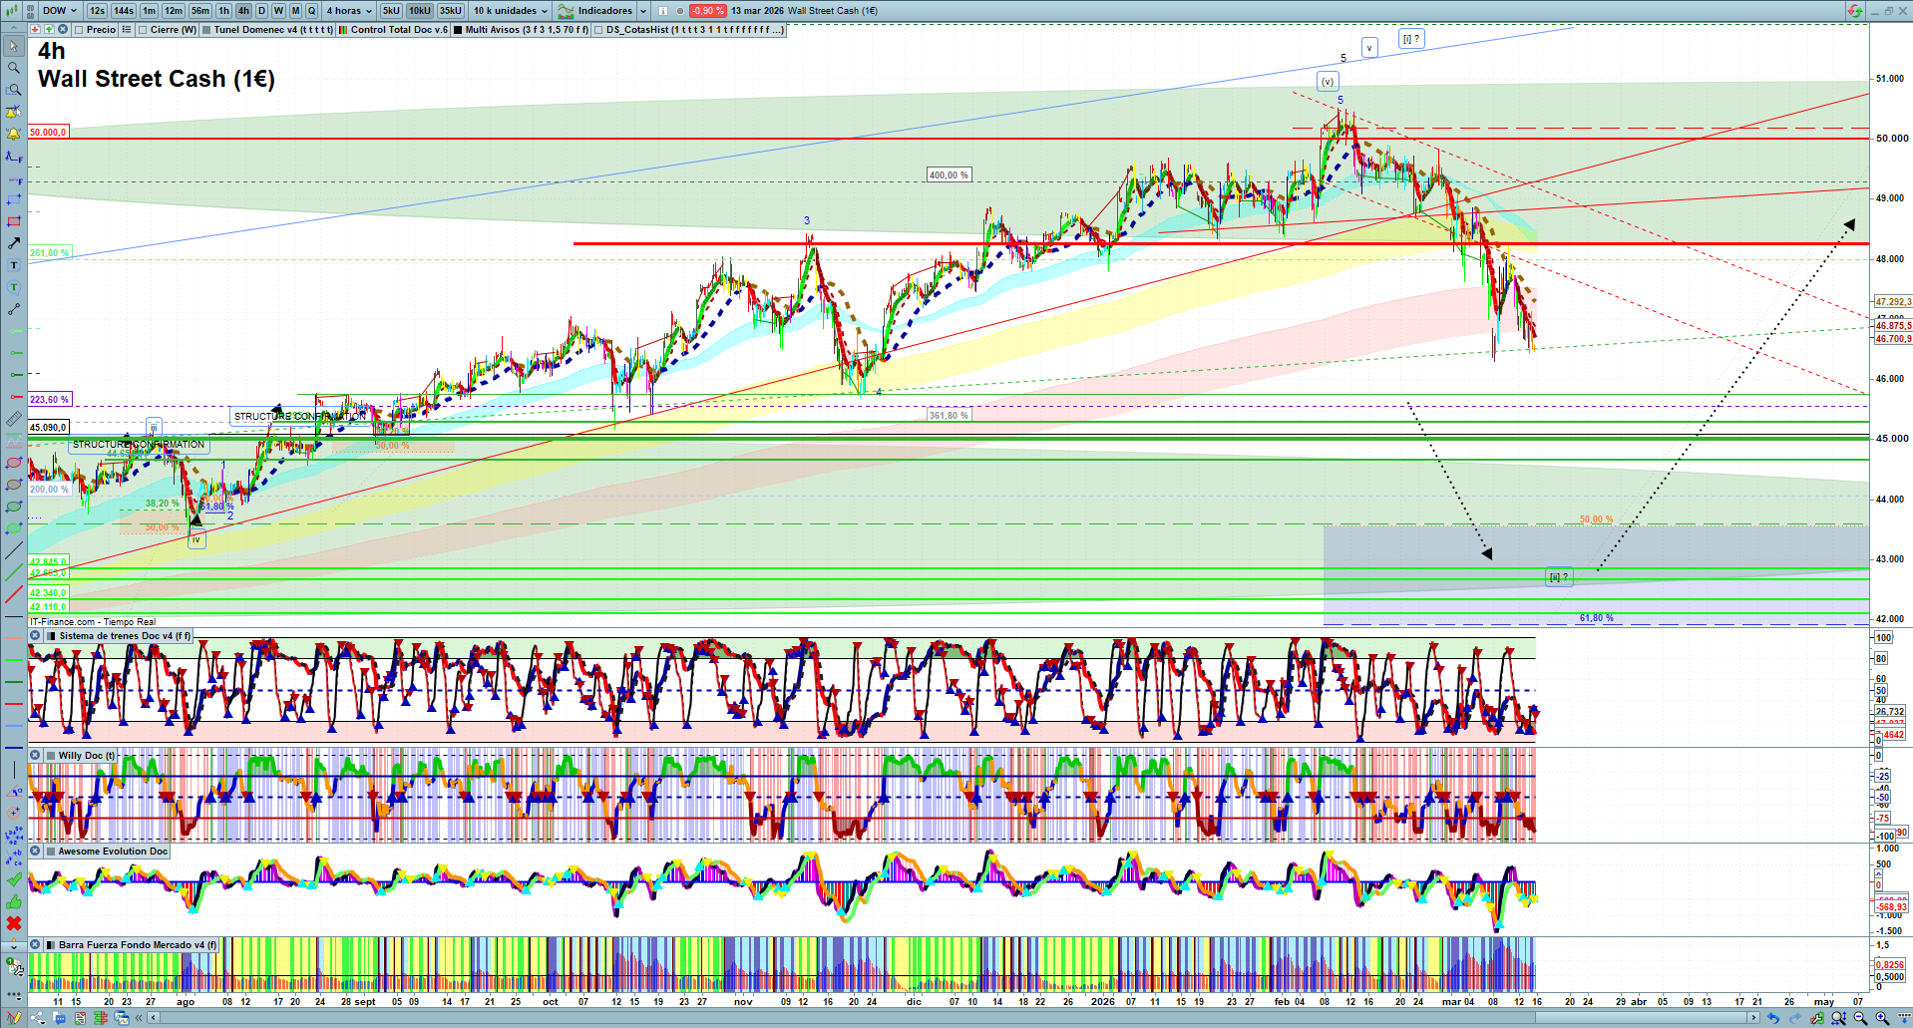
Task: Switch to the D daily timeframe
Action: [x=261, y=11]
